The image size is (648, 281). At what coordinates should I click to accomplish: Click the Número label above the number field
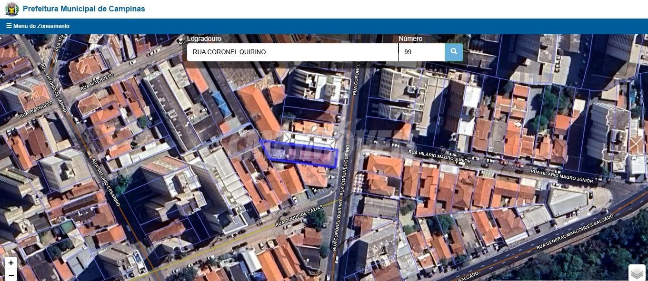[410, 39]
